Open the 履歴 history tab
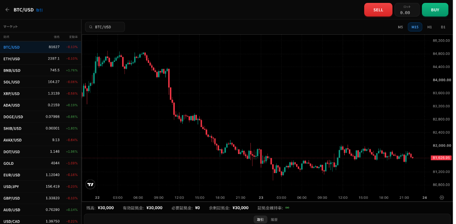The height and width of the screenshot is (224, 456). point(274,220)
